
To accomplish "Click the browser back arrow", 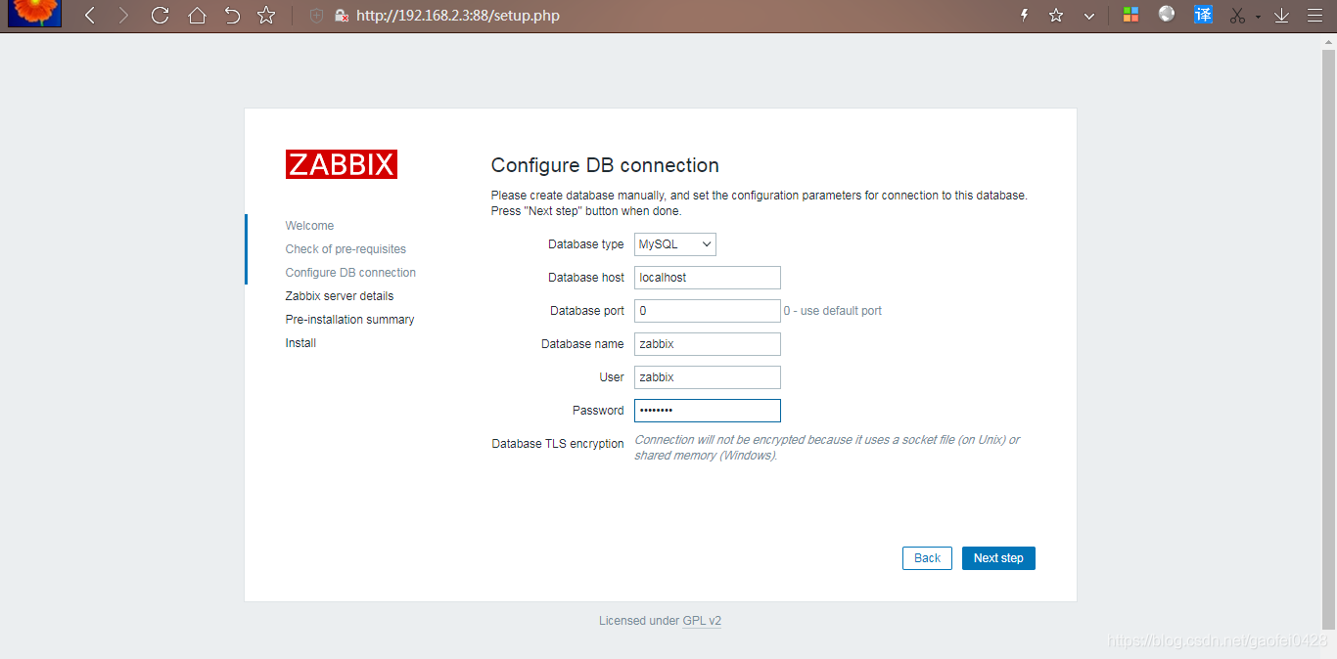I will coord(90,16).
